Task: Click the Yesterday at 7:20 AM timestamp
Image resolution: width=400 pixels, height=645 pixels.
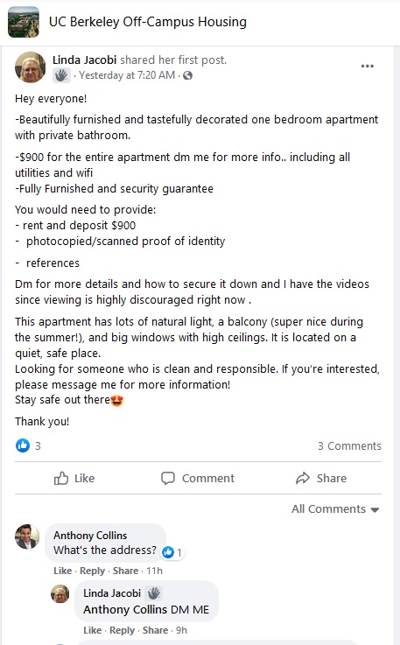Action: click(x=127, y=75)
